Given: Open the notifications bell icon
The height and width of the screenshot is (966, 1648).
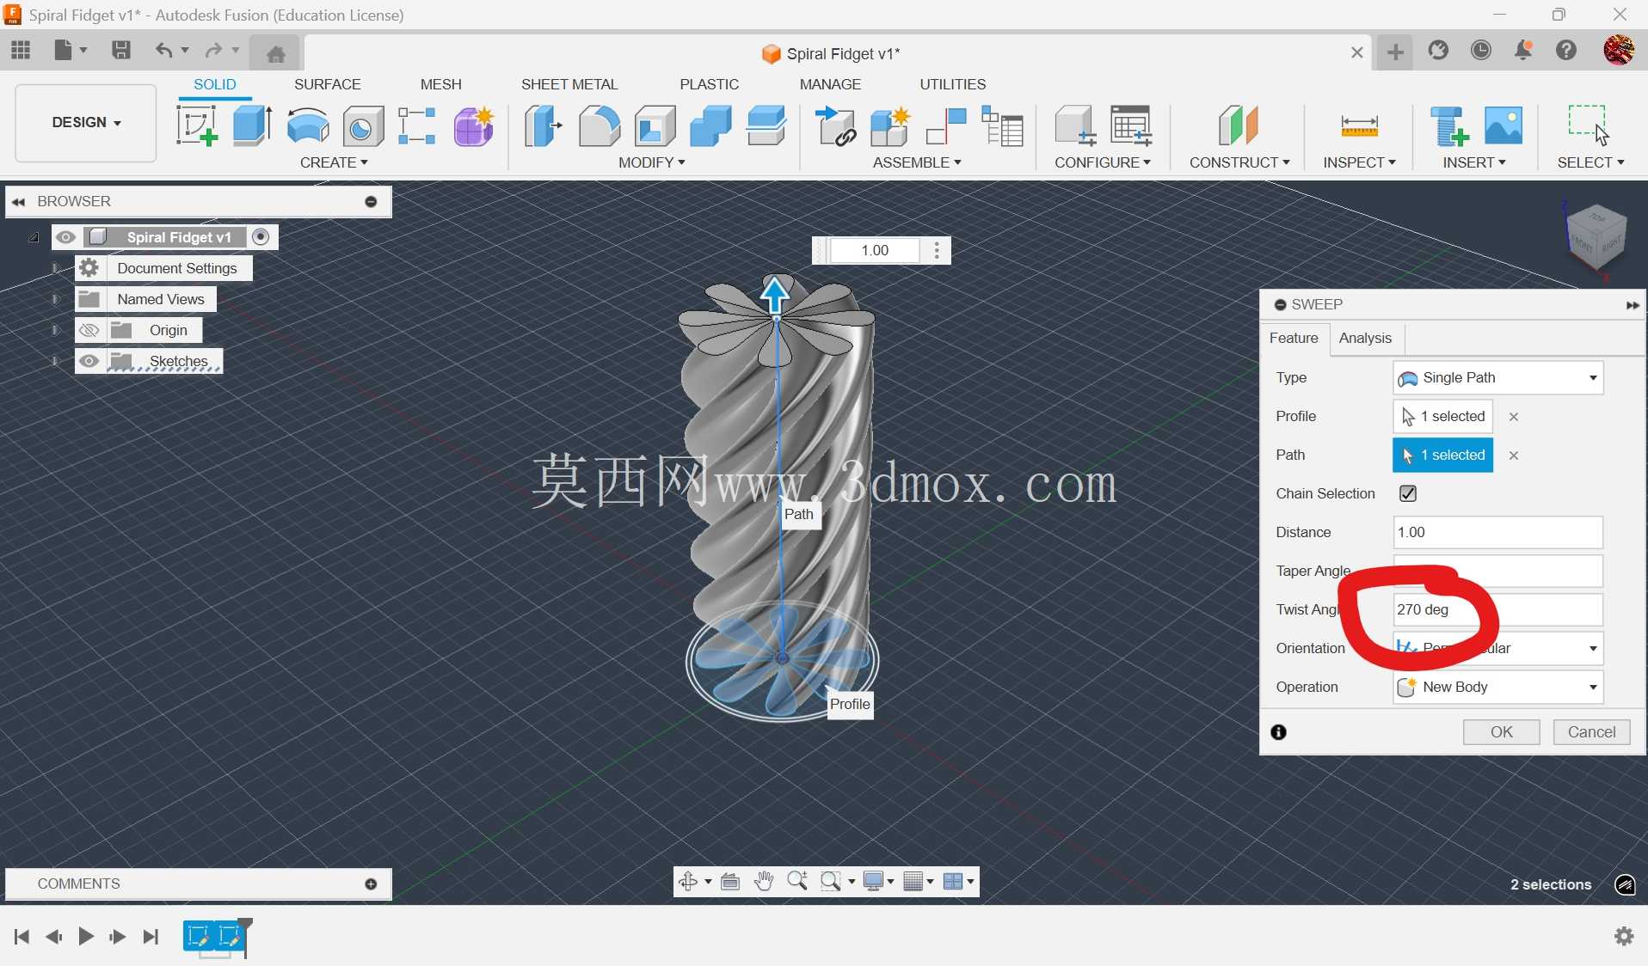Looking at the screenshot, I should (x=1523, y=50).
